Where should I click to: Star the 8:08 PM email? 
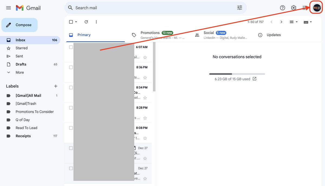(145, 138)
